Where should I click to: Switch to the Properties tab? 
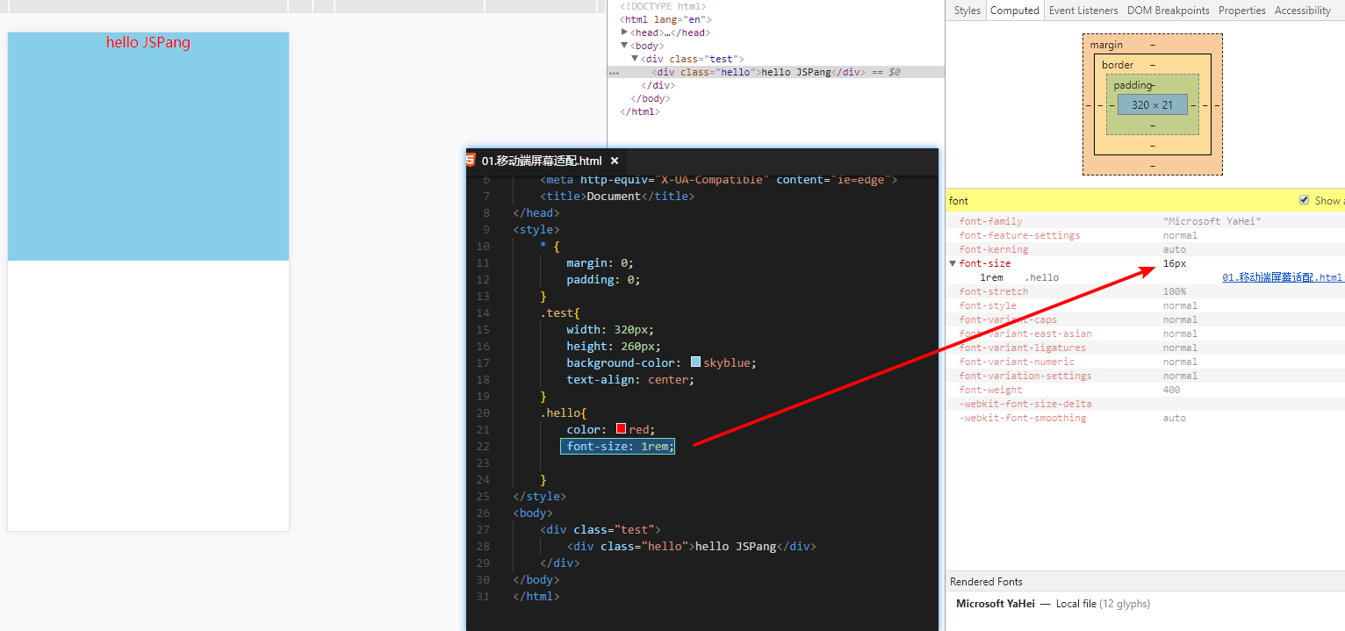[1241, 11]
